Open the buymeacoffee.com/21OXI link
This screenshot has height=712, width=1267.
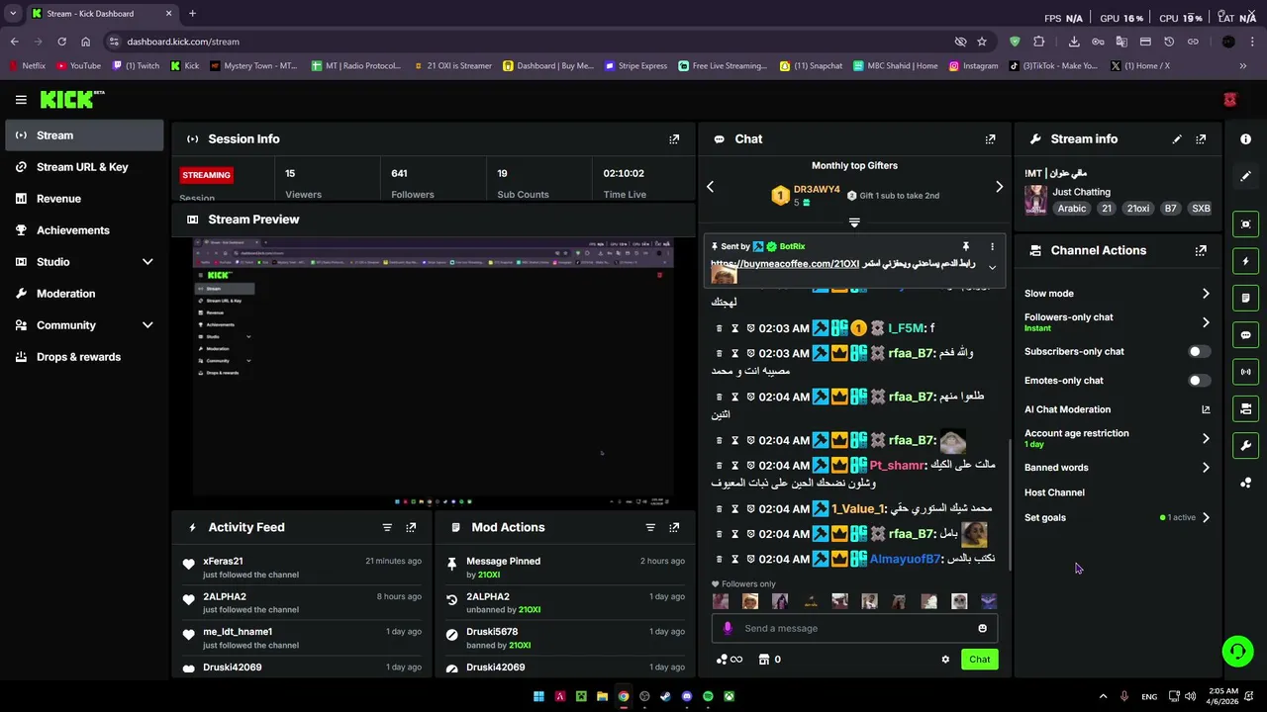point(785,264)
